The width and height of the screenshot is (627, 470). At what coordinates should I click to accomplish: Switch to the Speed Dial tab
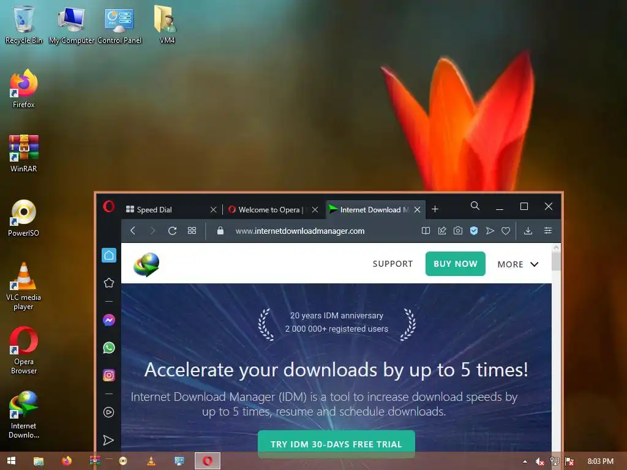tap(167, 209)
